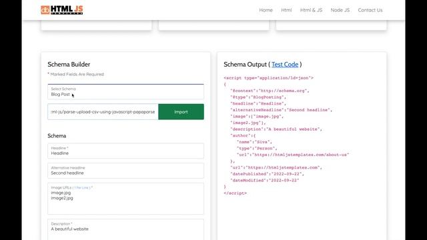The image size is (427, 240).
Task: Click inside the Image URLs textarea
Action: [125, 199]
